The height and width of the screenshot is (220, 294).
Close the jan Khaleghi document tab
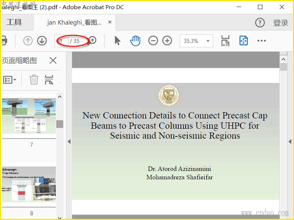110,22
